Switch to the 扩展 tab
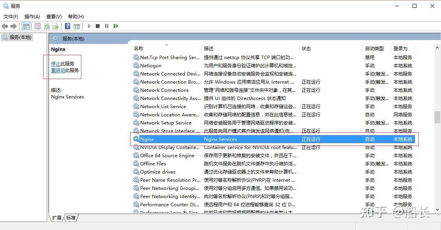441x230 pixels. pos(56,218)
